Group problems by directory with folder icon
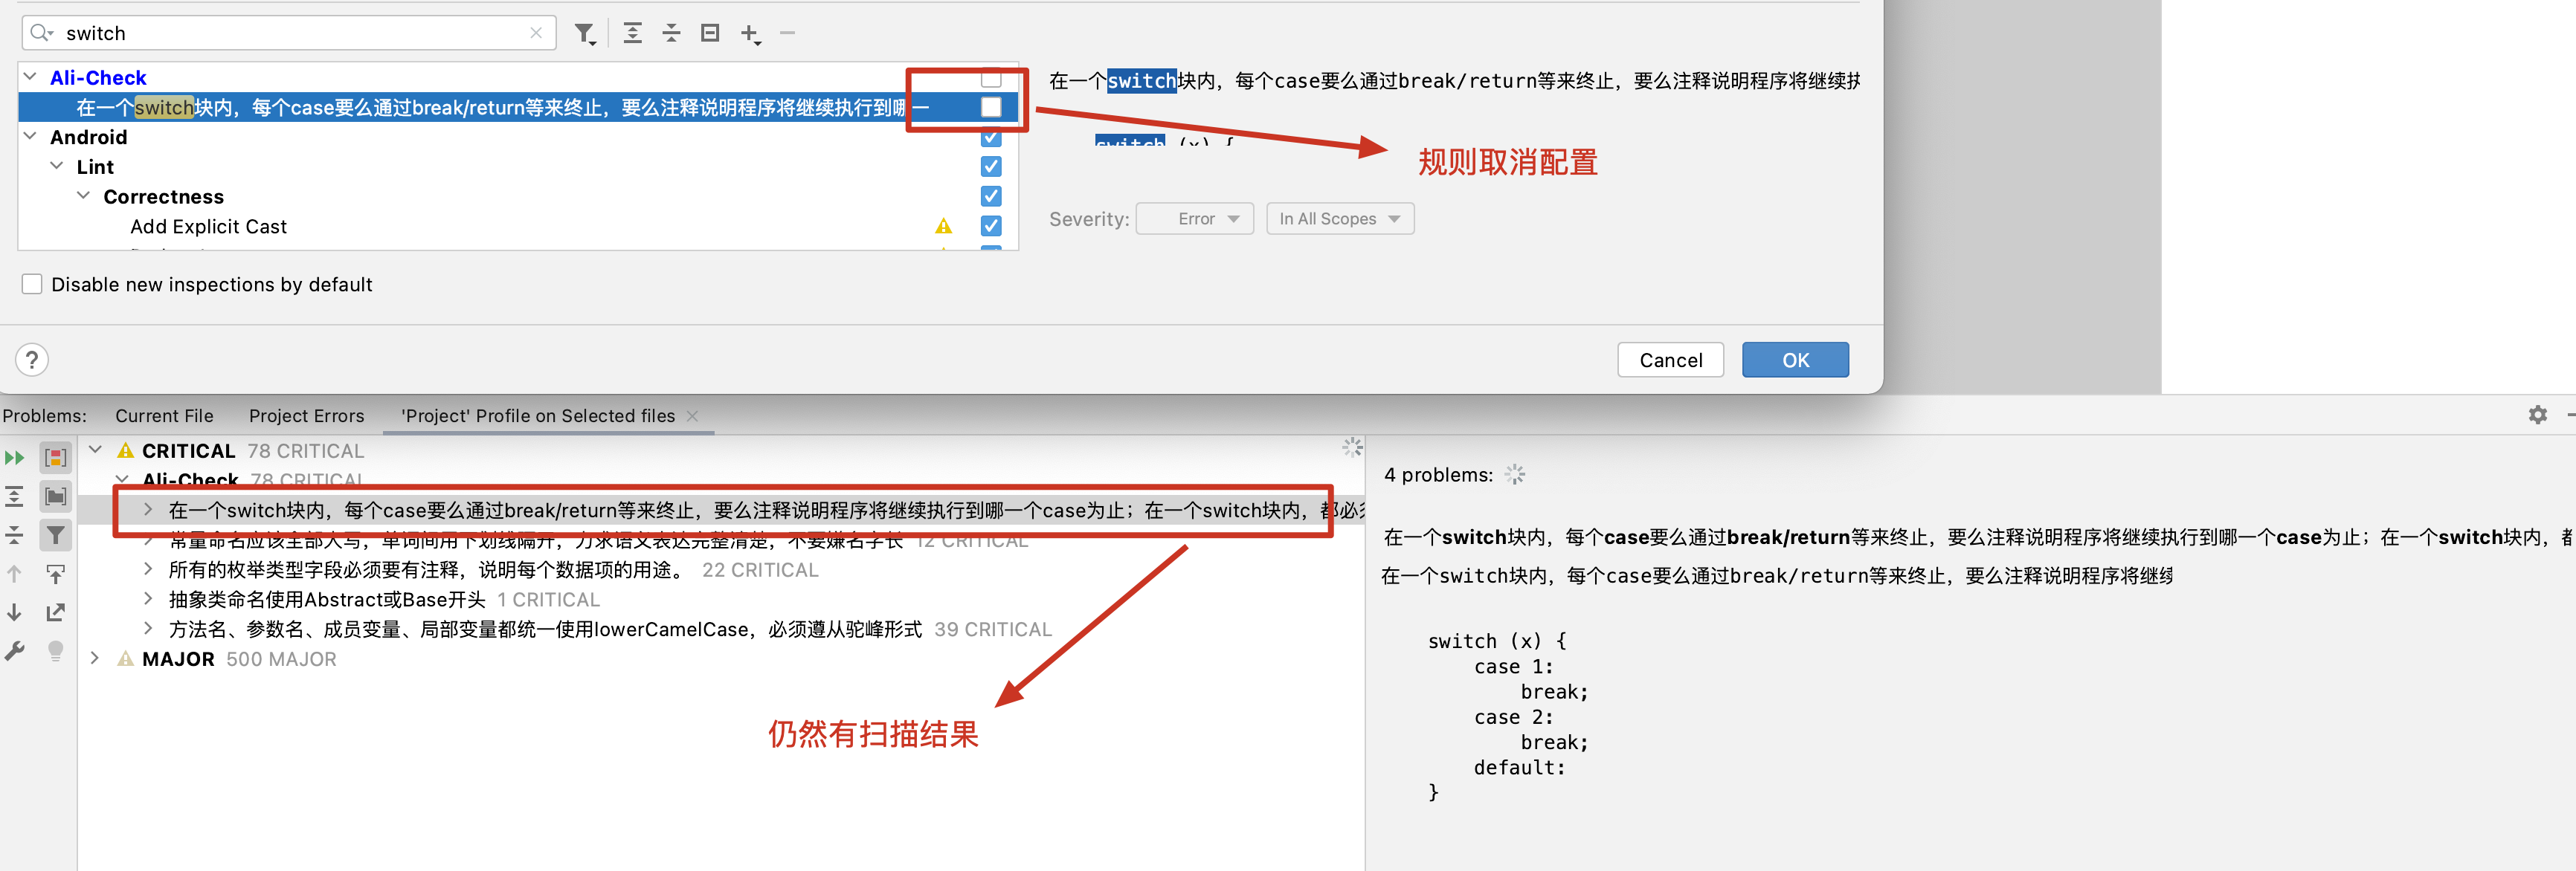The image size is (2576, 871). click(x=56, y=496)
